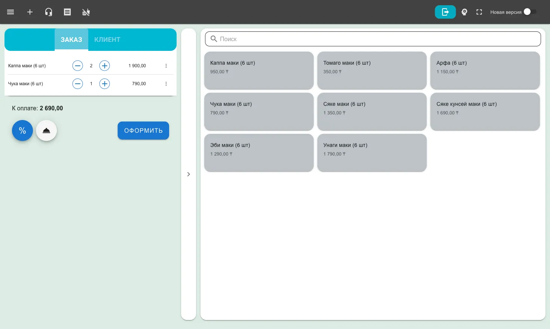The image size is (550, 329).
Task: Add Чука маки (6 шт) product card
Action: click(259, 111)
